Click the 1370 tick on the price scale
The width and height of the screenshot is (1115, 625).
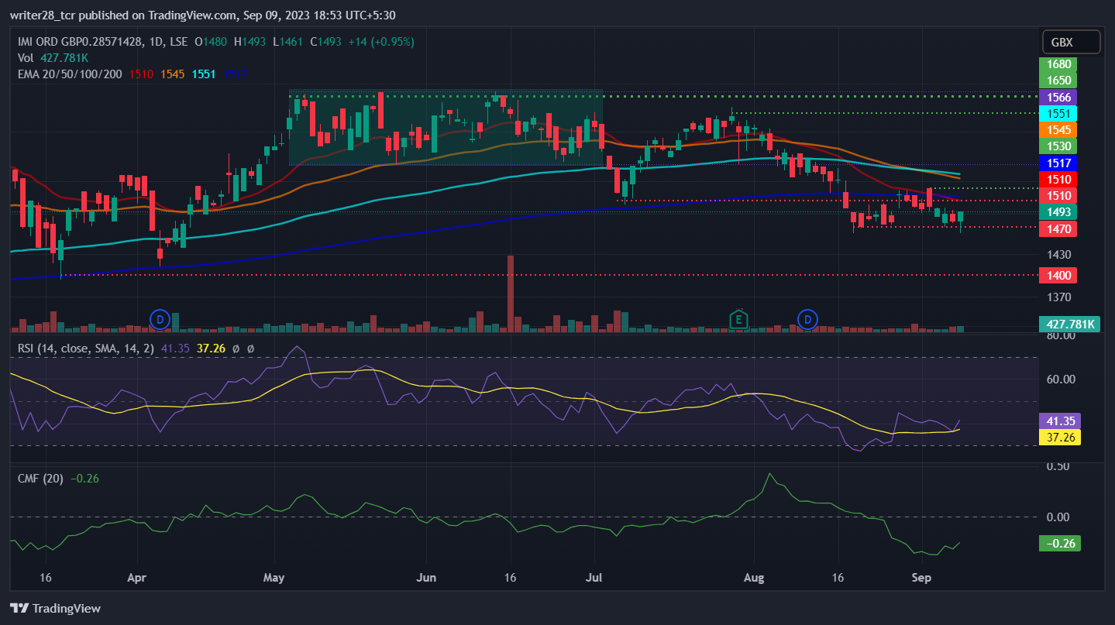(1058, 297)
